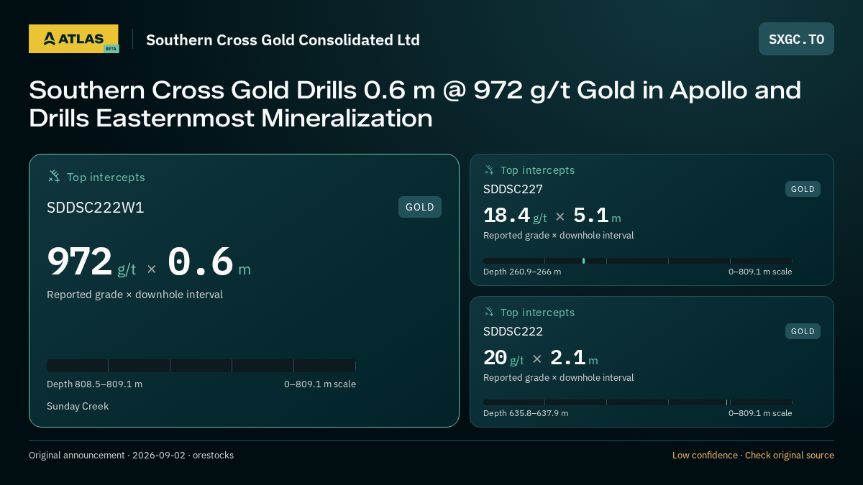Click the 20 g/t grade value
863x485 pixels.
pos(503,358)
